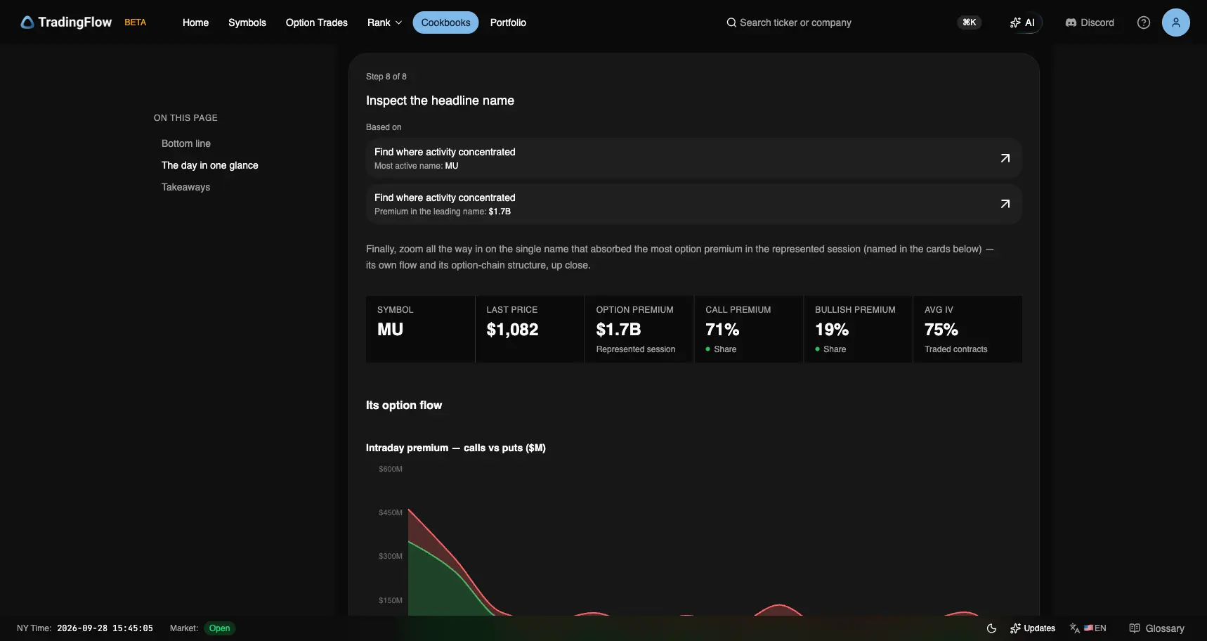The height and width of the screenshot is (641, 1207).
Task: Click the ⌘K shortcut badge
Action: tap(970, 22)
